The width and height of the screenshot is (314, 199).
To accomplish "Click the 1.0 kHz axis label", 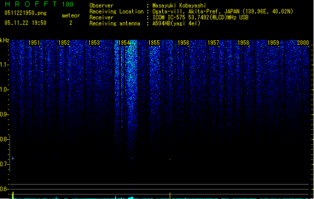I will pos(4,90).
